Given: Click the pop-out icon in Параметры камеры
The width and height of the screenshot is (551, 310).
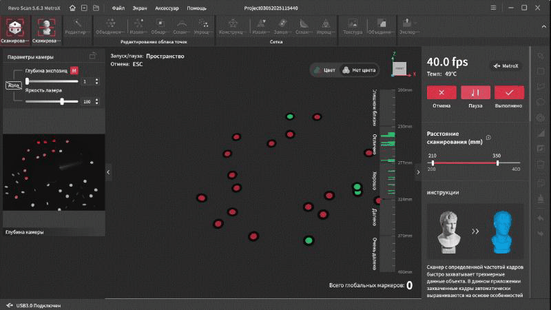Looking at the screenshot, I should tap(93, 56).
